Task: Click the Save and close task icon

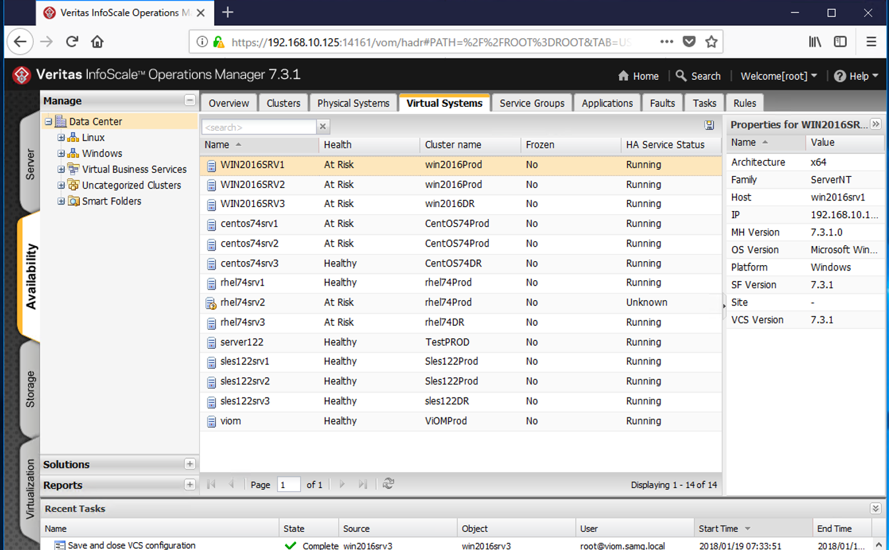Action: [x=60, y=545]
